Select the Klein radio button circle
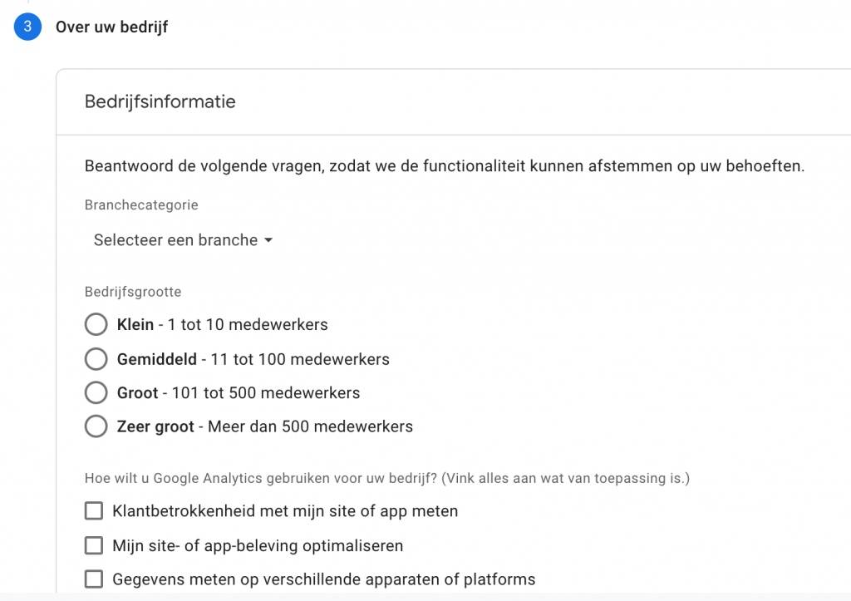 [96, 325]
